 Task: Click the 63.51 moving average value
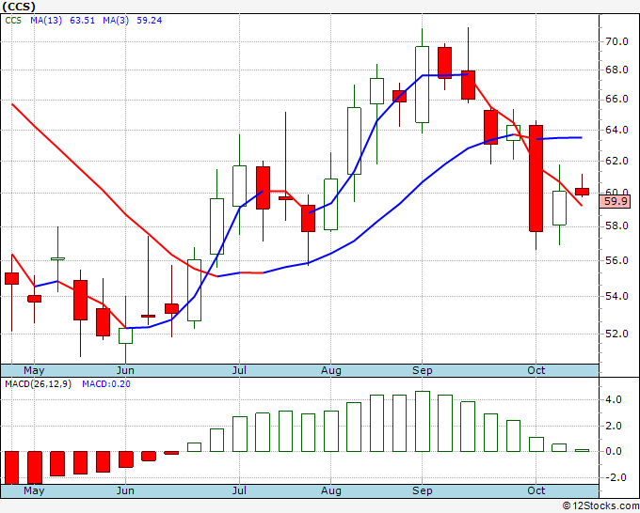[82, 21]
